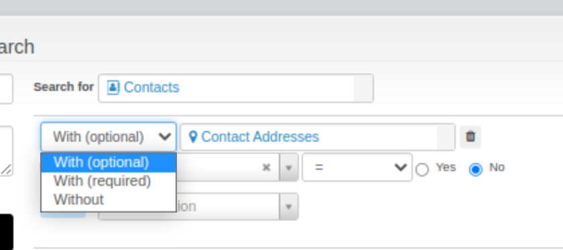Click the Contact Addresses link text
The width and height of the screenshot is (563, 250).
[260, 137]
